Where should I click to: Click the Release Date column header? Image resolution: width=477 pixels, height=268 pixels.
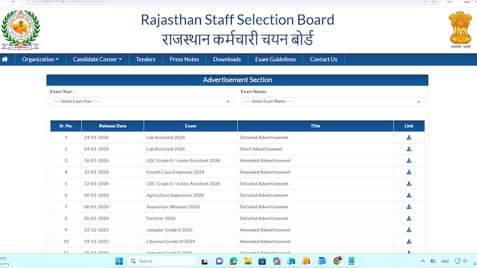(112, 126)
